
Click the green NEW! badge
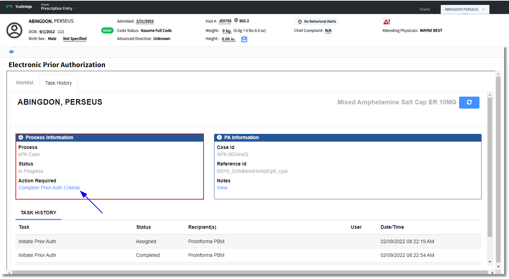click(x=107, y=31)
